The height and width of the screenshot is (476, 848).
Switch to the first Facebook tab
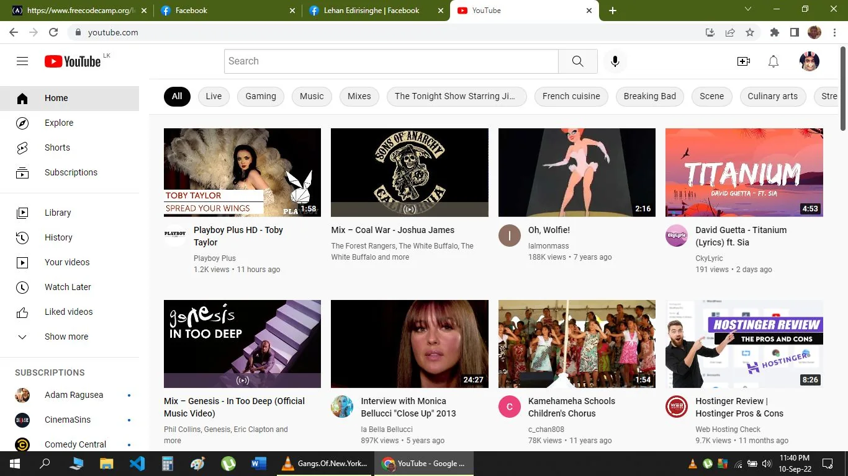pyautogui.click(x=228, y=11)
